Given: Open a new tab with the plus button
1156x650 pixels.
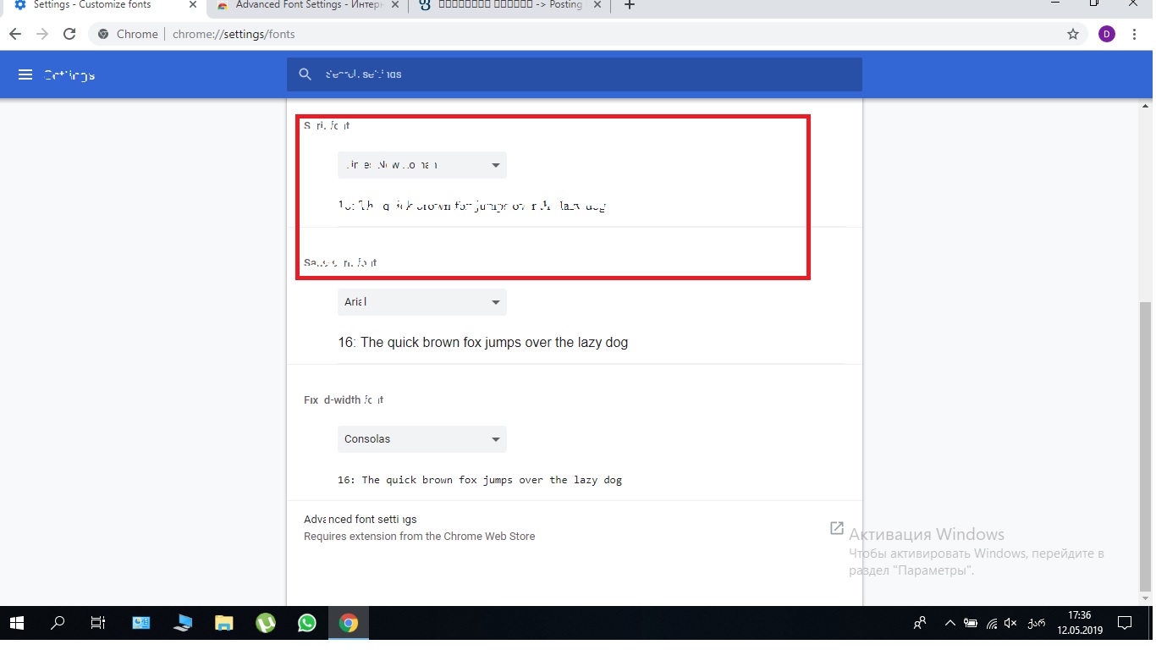Looking at the screenshot, I should pyautogui.click(x=629, y=5).
